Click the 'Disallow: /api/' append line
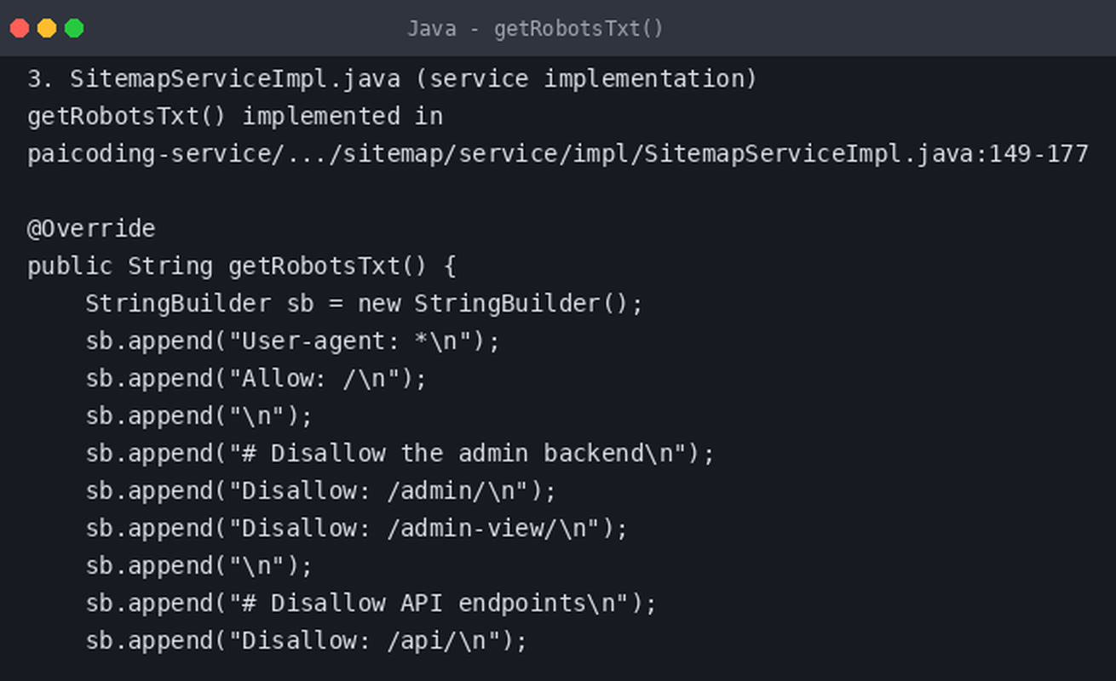The height and width of the screenshot is (681, 1116). point(307,641)
